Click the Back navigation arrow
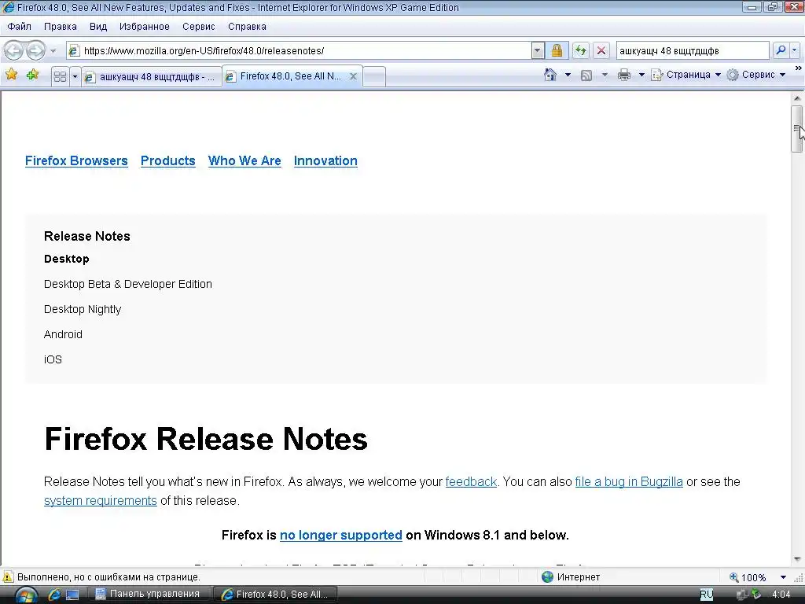 click(x=14, y=50)
